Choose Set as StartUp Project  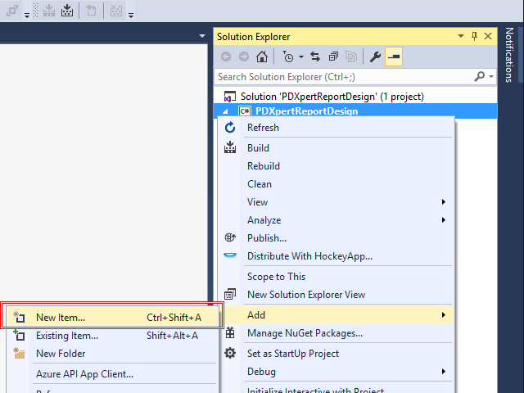point(337,354)
